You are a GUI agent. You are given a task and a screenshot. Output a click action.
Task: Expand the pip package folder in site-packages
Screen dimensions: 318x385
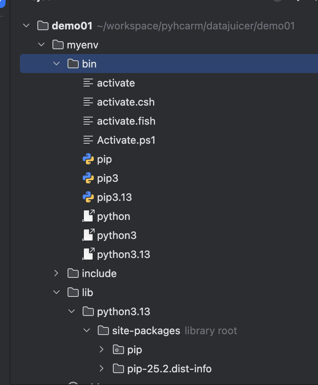click(102, 349)
